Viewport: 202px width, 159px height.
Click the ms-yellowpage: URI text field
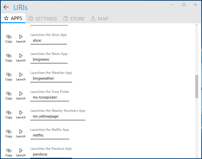point(58,117)
